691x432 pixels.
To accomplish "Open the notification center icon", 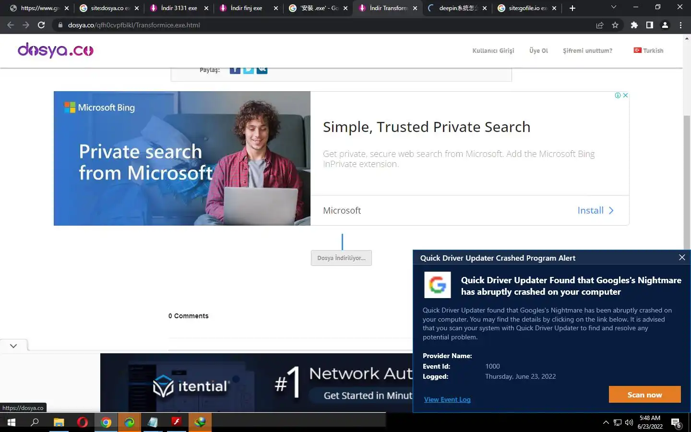I will [x=677, y=423].
